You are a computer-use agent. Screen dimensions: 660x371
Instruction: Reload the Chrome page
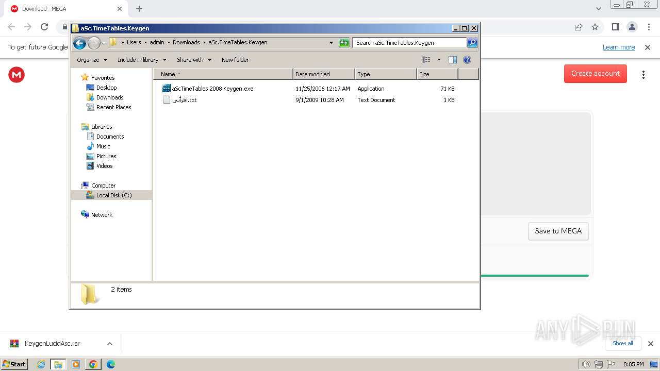point(44,27)
